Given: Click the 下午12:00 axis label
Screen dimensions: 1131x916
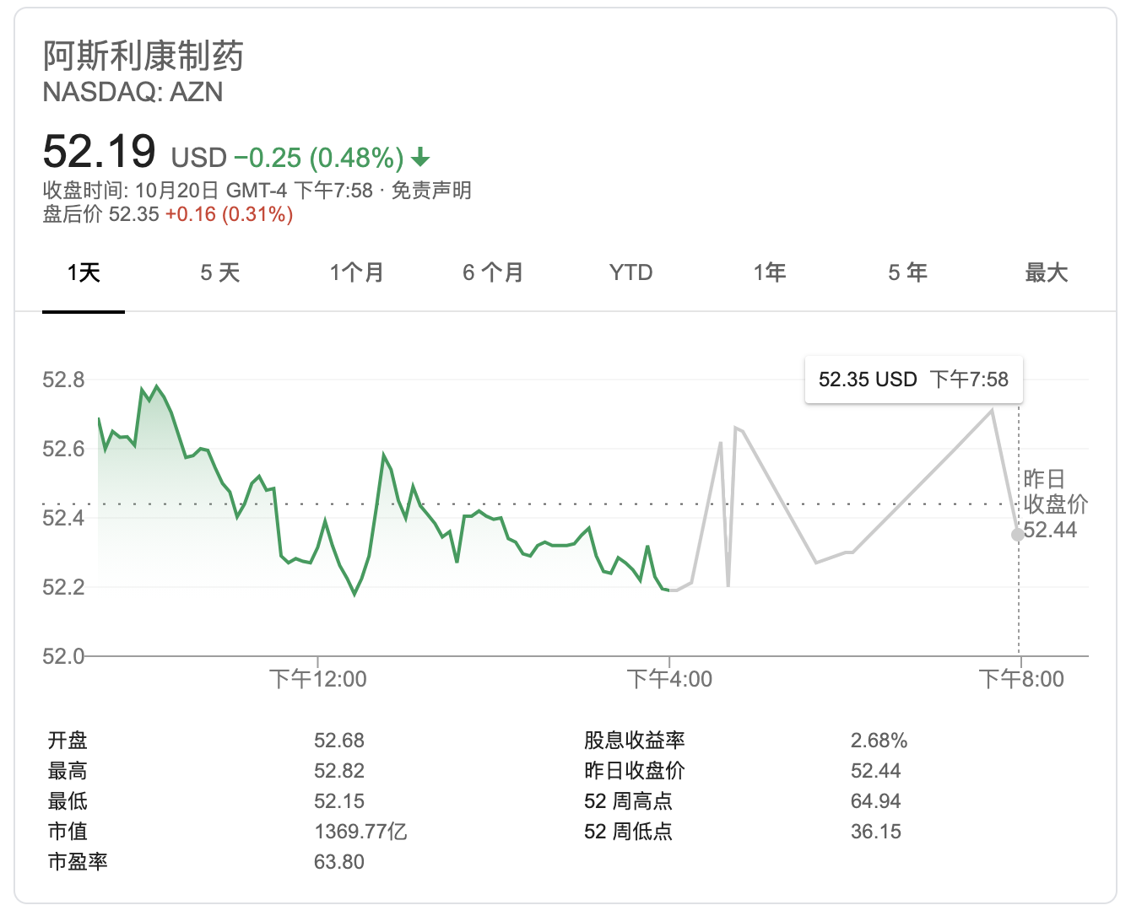Looking at the screenshot, I should 318,679.
